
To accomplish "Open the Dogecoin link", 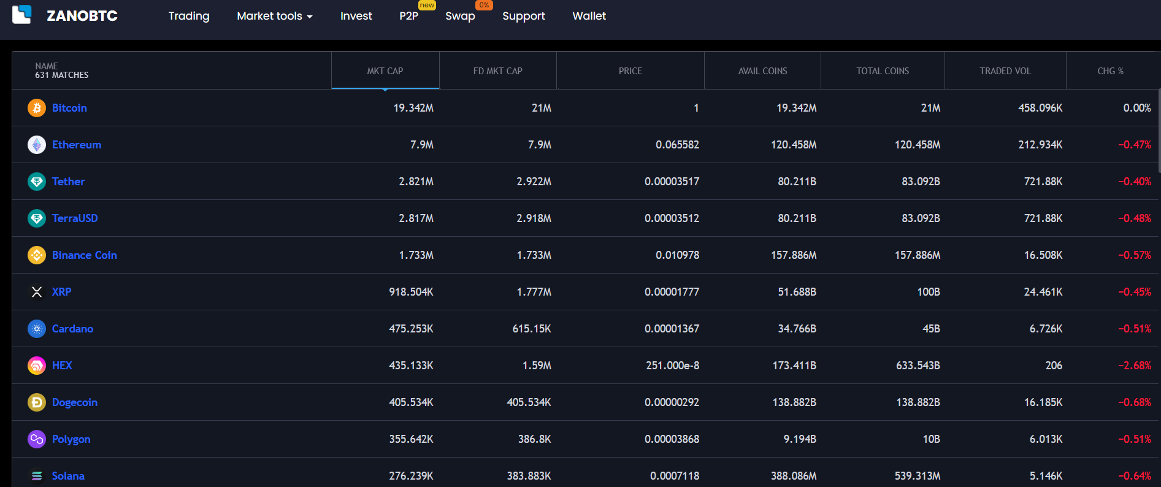I will click(x=75, y=402).
